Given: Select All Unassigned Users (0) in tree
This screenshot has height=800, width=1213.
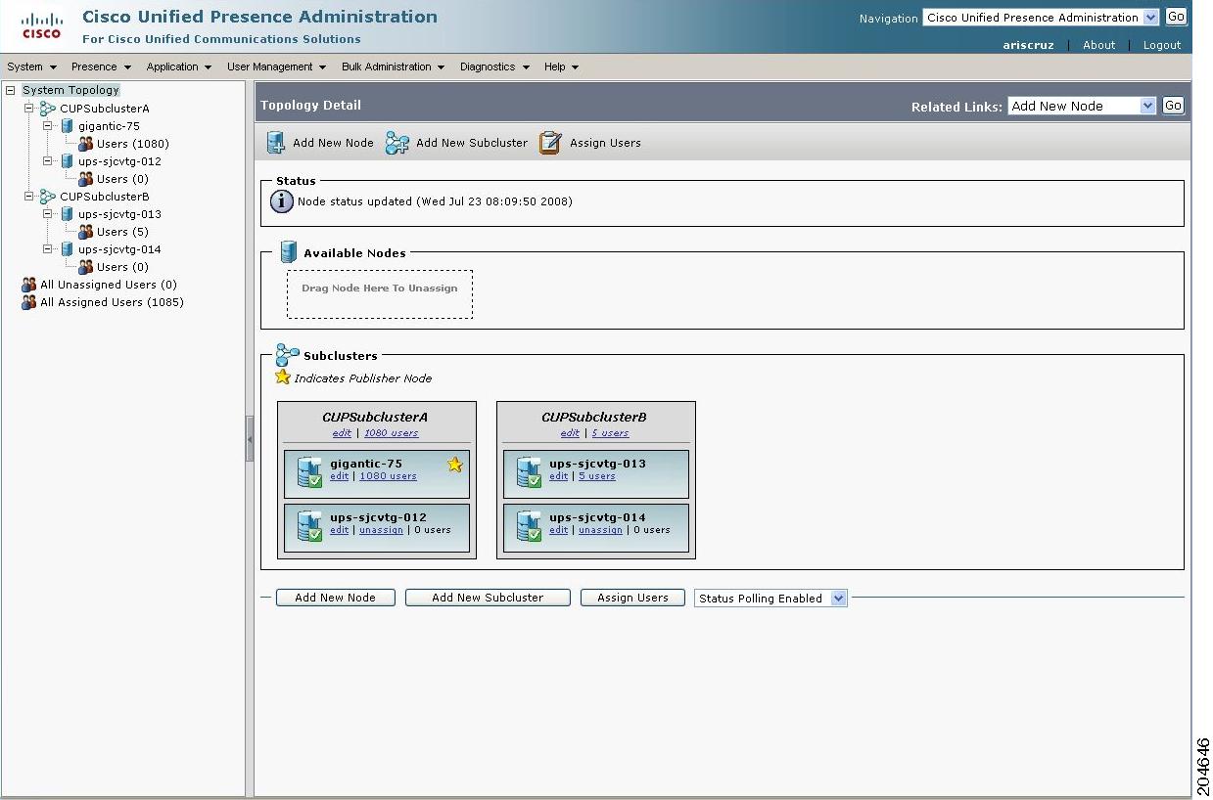Looking at the screenshot, I should [108, 285].
